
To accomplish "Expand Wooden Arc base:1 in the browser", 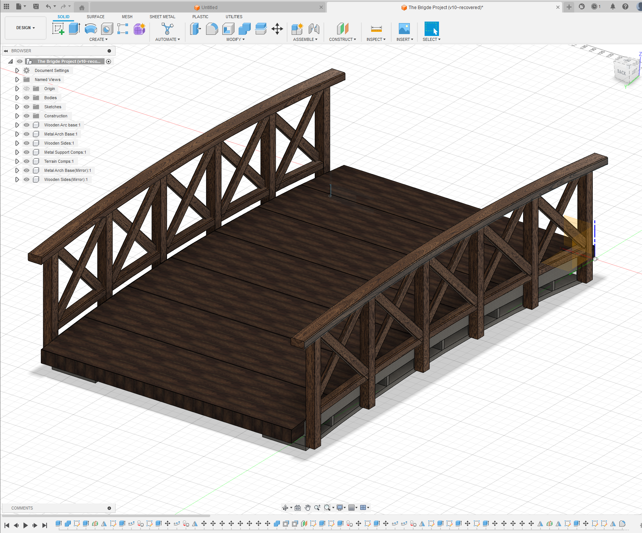I will tap(17, 125).
